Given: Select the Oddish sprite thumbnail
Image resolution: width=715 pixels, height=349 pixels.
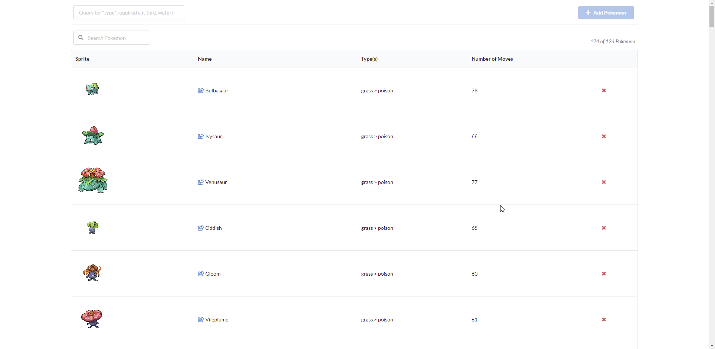Looking at the screenshot, I should [x=92, y=227].
